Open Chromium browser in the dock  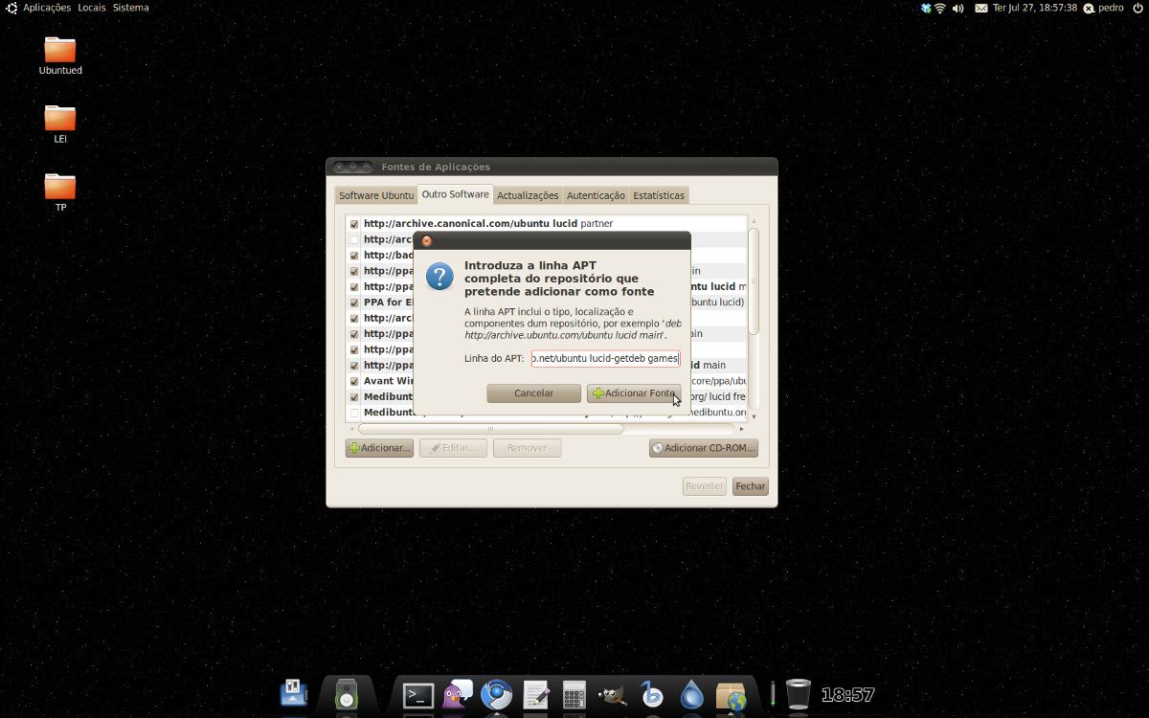[x=496, y=694]
